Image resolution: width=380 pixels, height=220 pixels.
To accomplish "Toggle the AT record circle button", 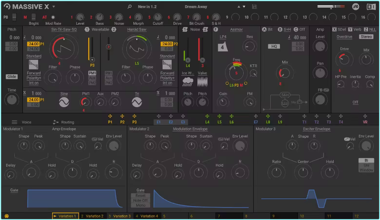I will pos(53,17).
